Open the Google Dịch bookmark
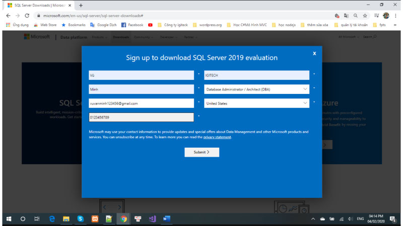 click(103, 25)
